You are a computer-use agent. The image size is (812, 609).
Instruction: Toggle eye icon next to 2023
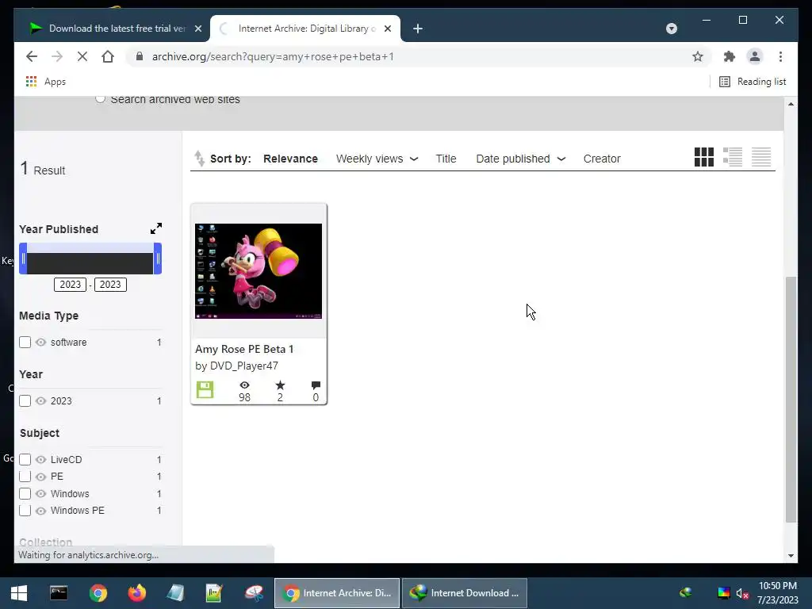(x=41, y=400)
